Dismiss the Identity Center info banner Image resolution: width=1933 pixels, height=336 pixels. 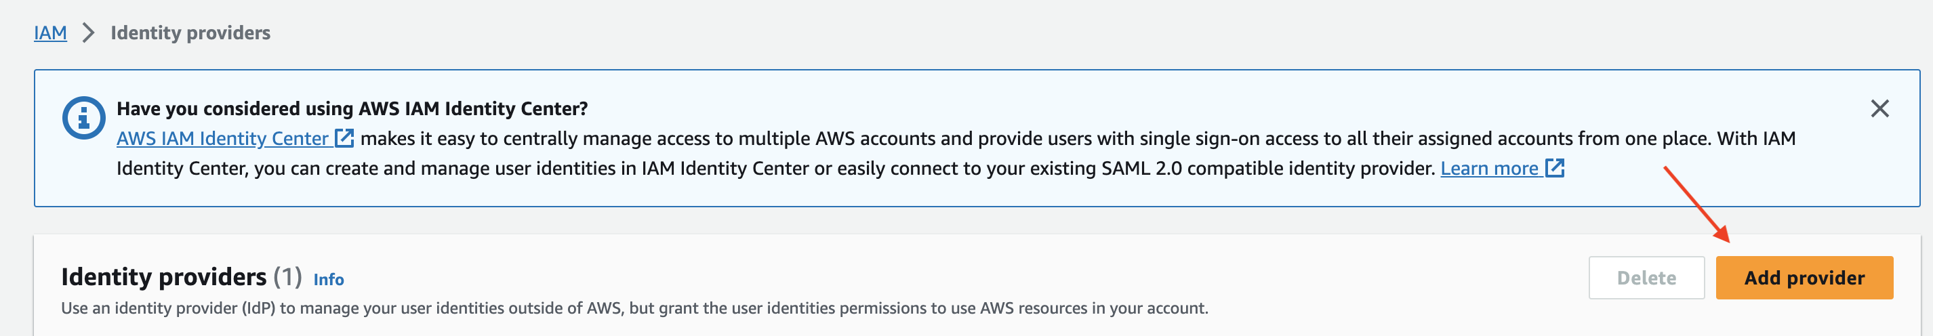point(1879,109)
